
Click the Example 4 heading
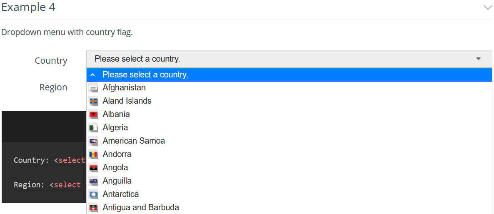click(x=28, y=7)
